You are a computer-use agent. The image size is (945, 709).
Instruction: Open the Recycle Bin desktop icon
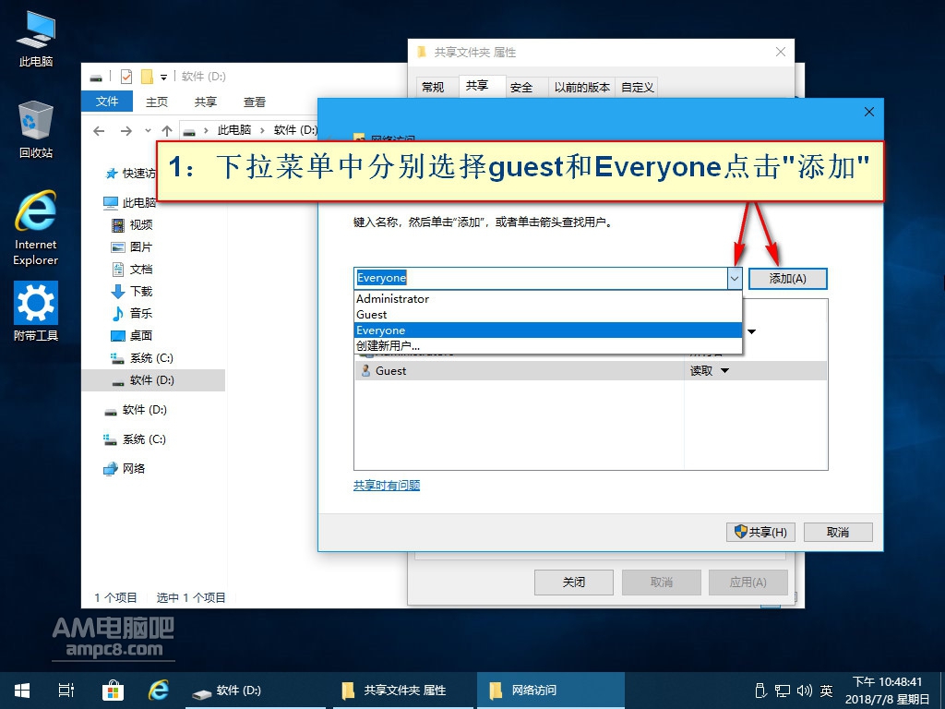[36, 129]
